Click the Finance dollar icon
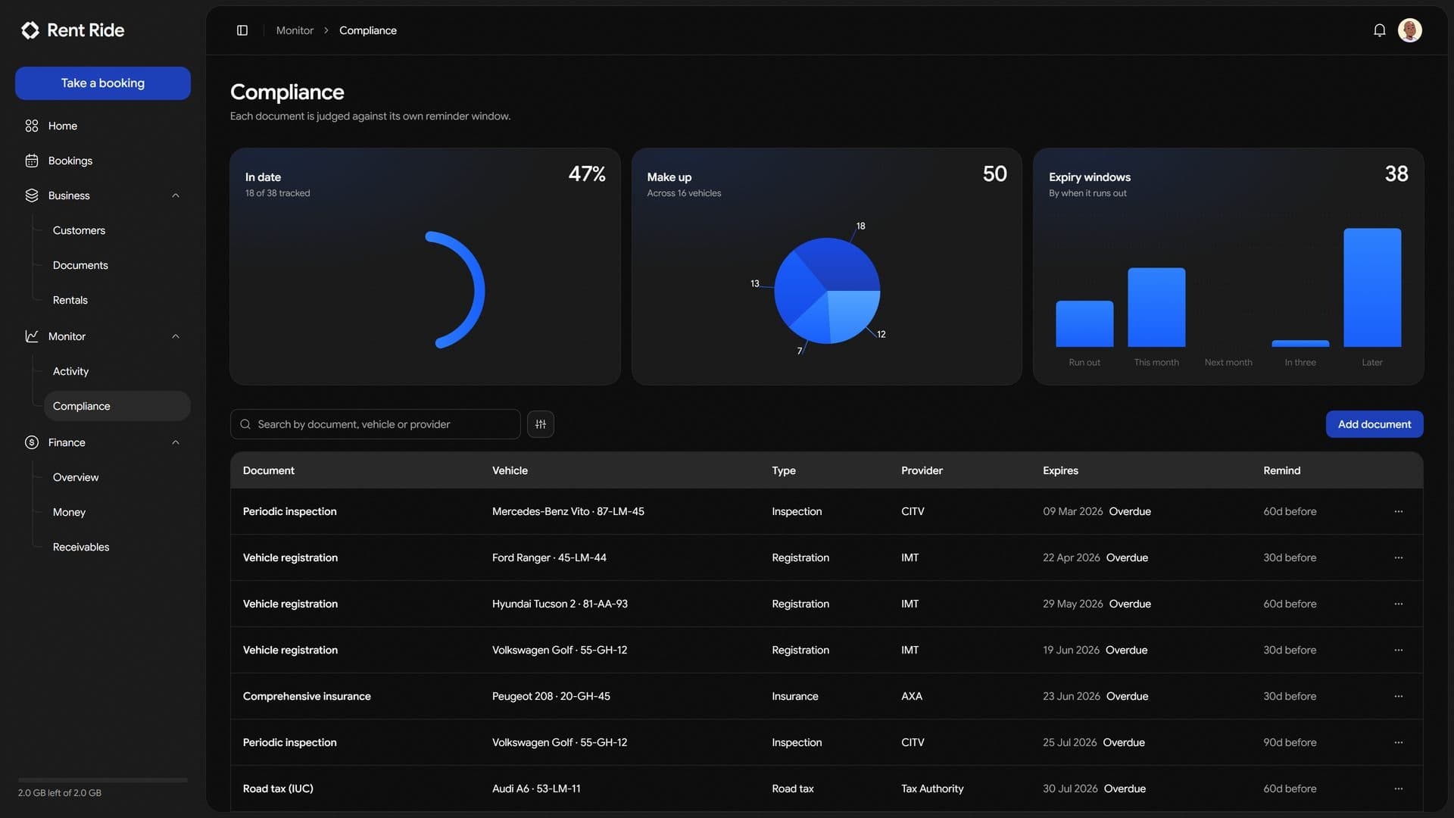The image size is (1454, 818). tap(32, 442)
